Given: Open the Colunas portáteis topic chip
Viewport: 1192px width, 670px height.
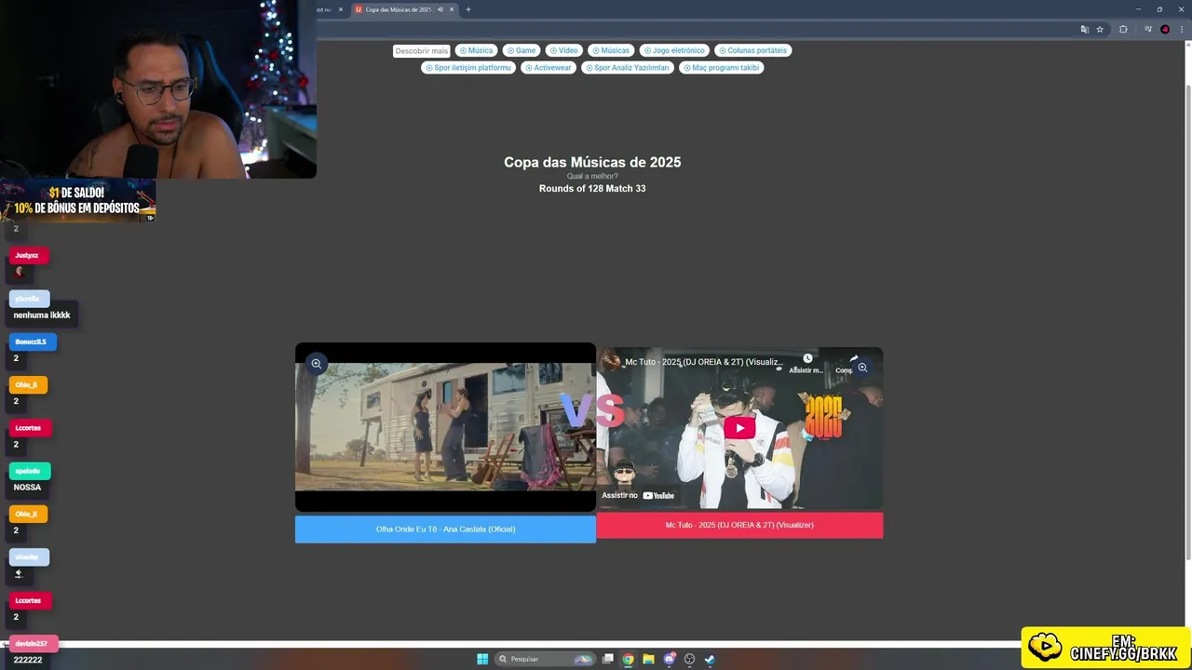Looking at the screenshot, I should point(752,50).
